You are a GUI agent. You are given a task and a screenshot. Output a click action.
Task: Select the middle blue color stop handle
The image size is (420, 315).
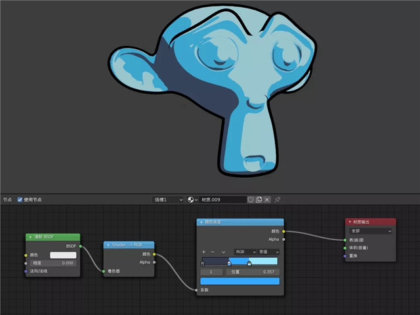point(229,264)
